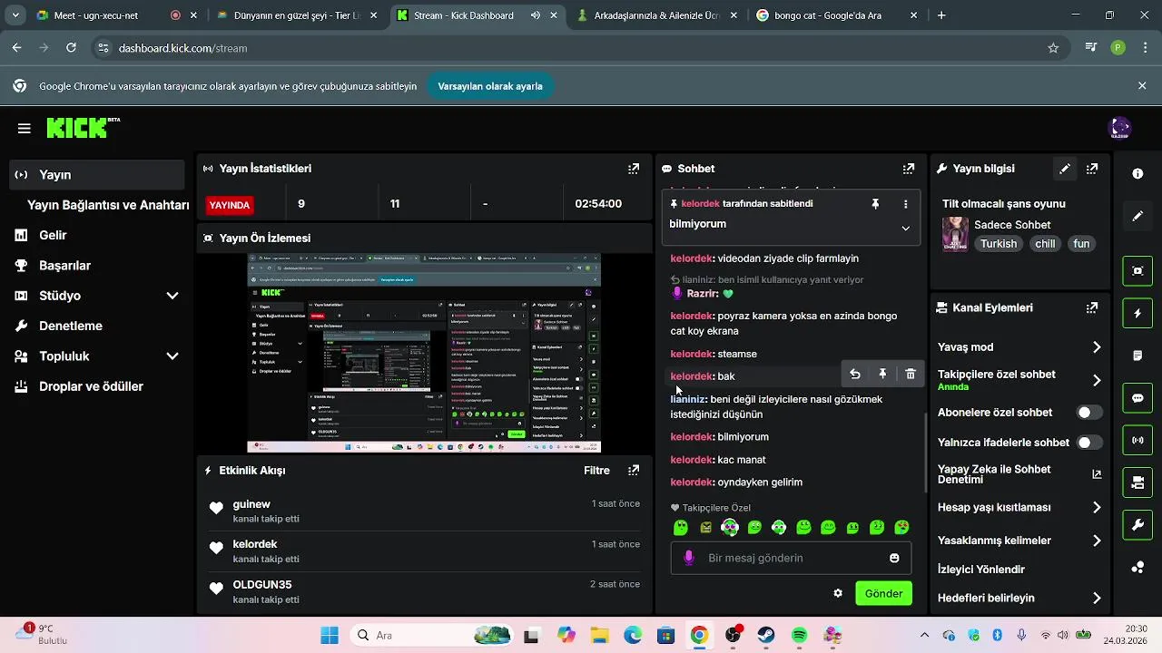
Task: Open Hedefleri belirleyin options arrow
Action: coord(1097,599)
